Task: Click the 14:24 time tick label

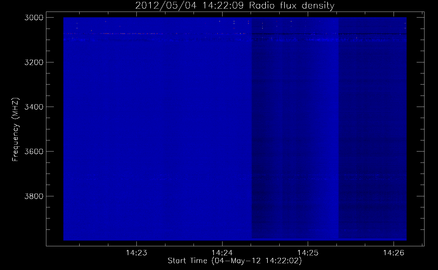Action: [222, 253]
